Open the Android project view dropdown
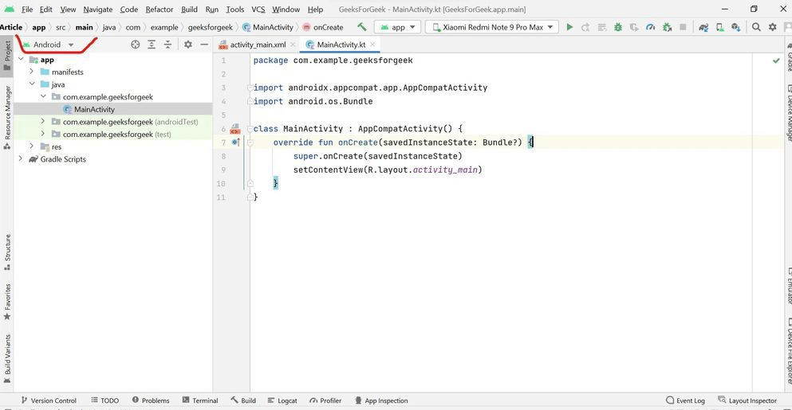Screen dimensions: 792x410 click(49, 45)
